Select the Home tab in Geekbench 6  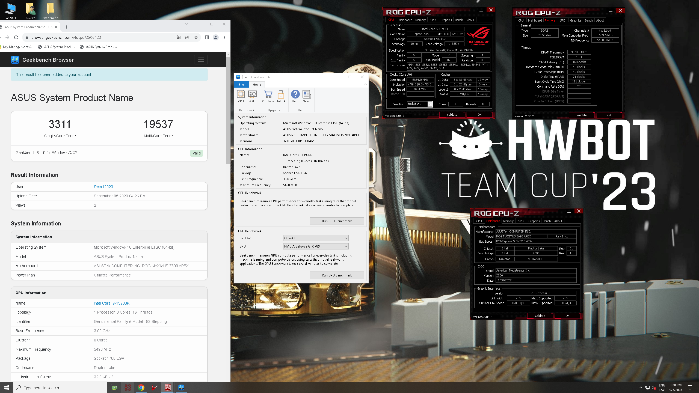257,85
